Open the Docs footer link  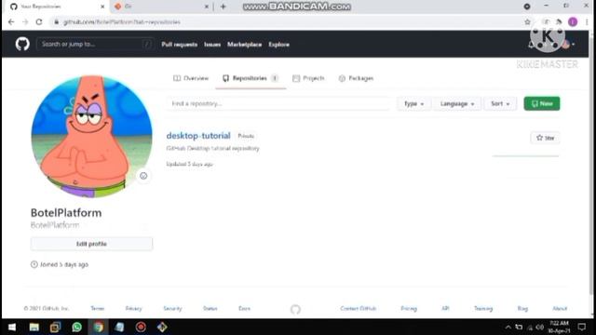click(244, 308)
